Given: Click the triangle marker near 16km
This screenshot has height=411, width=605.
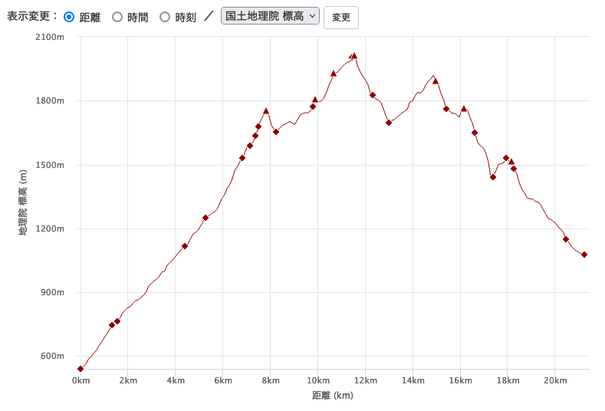Looking at the screenshot, I should point(464,109).
